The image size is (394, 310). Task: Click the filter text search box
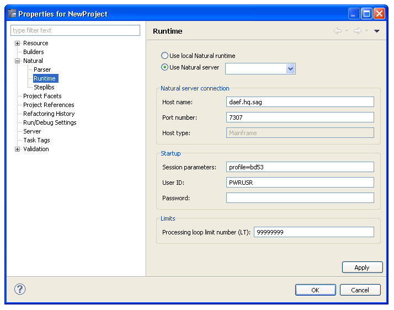coord(76,30)
